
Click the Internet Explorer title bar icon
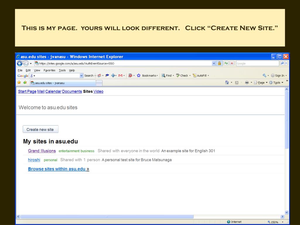pos(18,57)
